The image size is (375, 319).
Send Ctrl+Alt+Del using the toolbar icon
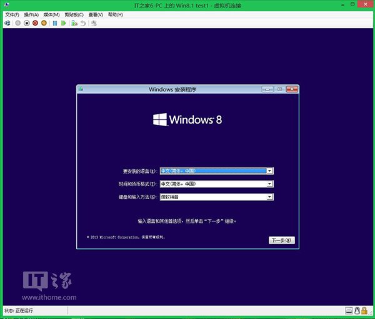click(x=7, y=23)
